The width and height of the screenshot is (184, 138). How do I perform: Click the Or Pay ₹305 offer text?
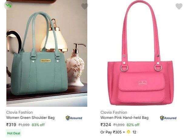click(x=113, y=132)
